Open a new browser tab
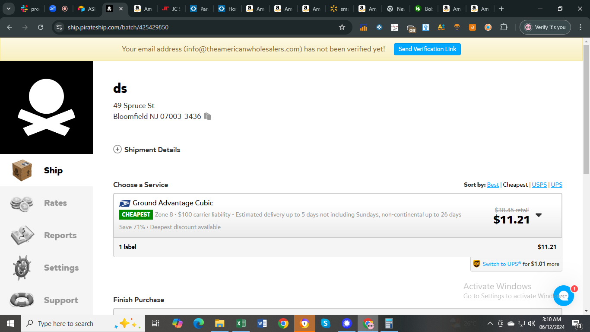The image size is (590, 332). [x=501, y=9]
